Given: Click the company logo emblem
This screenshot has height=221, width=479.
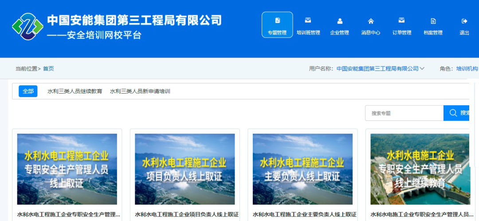Looking at the screenshot, I should [x=27, y=27].
